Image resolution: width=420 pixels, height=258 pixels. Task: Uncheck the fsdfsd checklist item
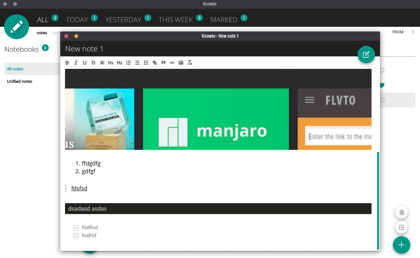(76, 228)
